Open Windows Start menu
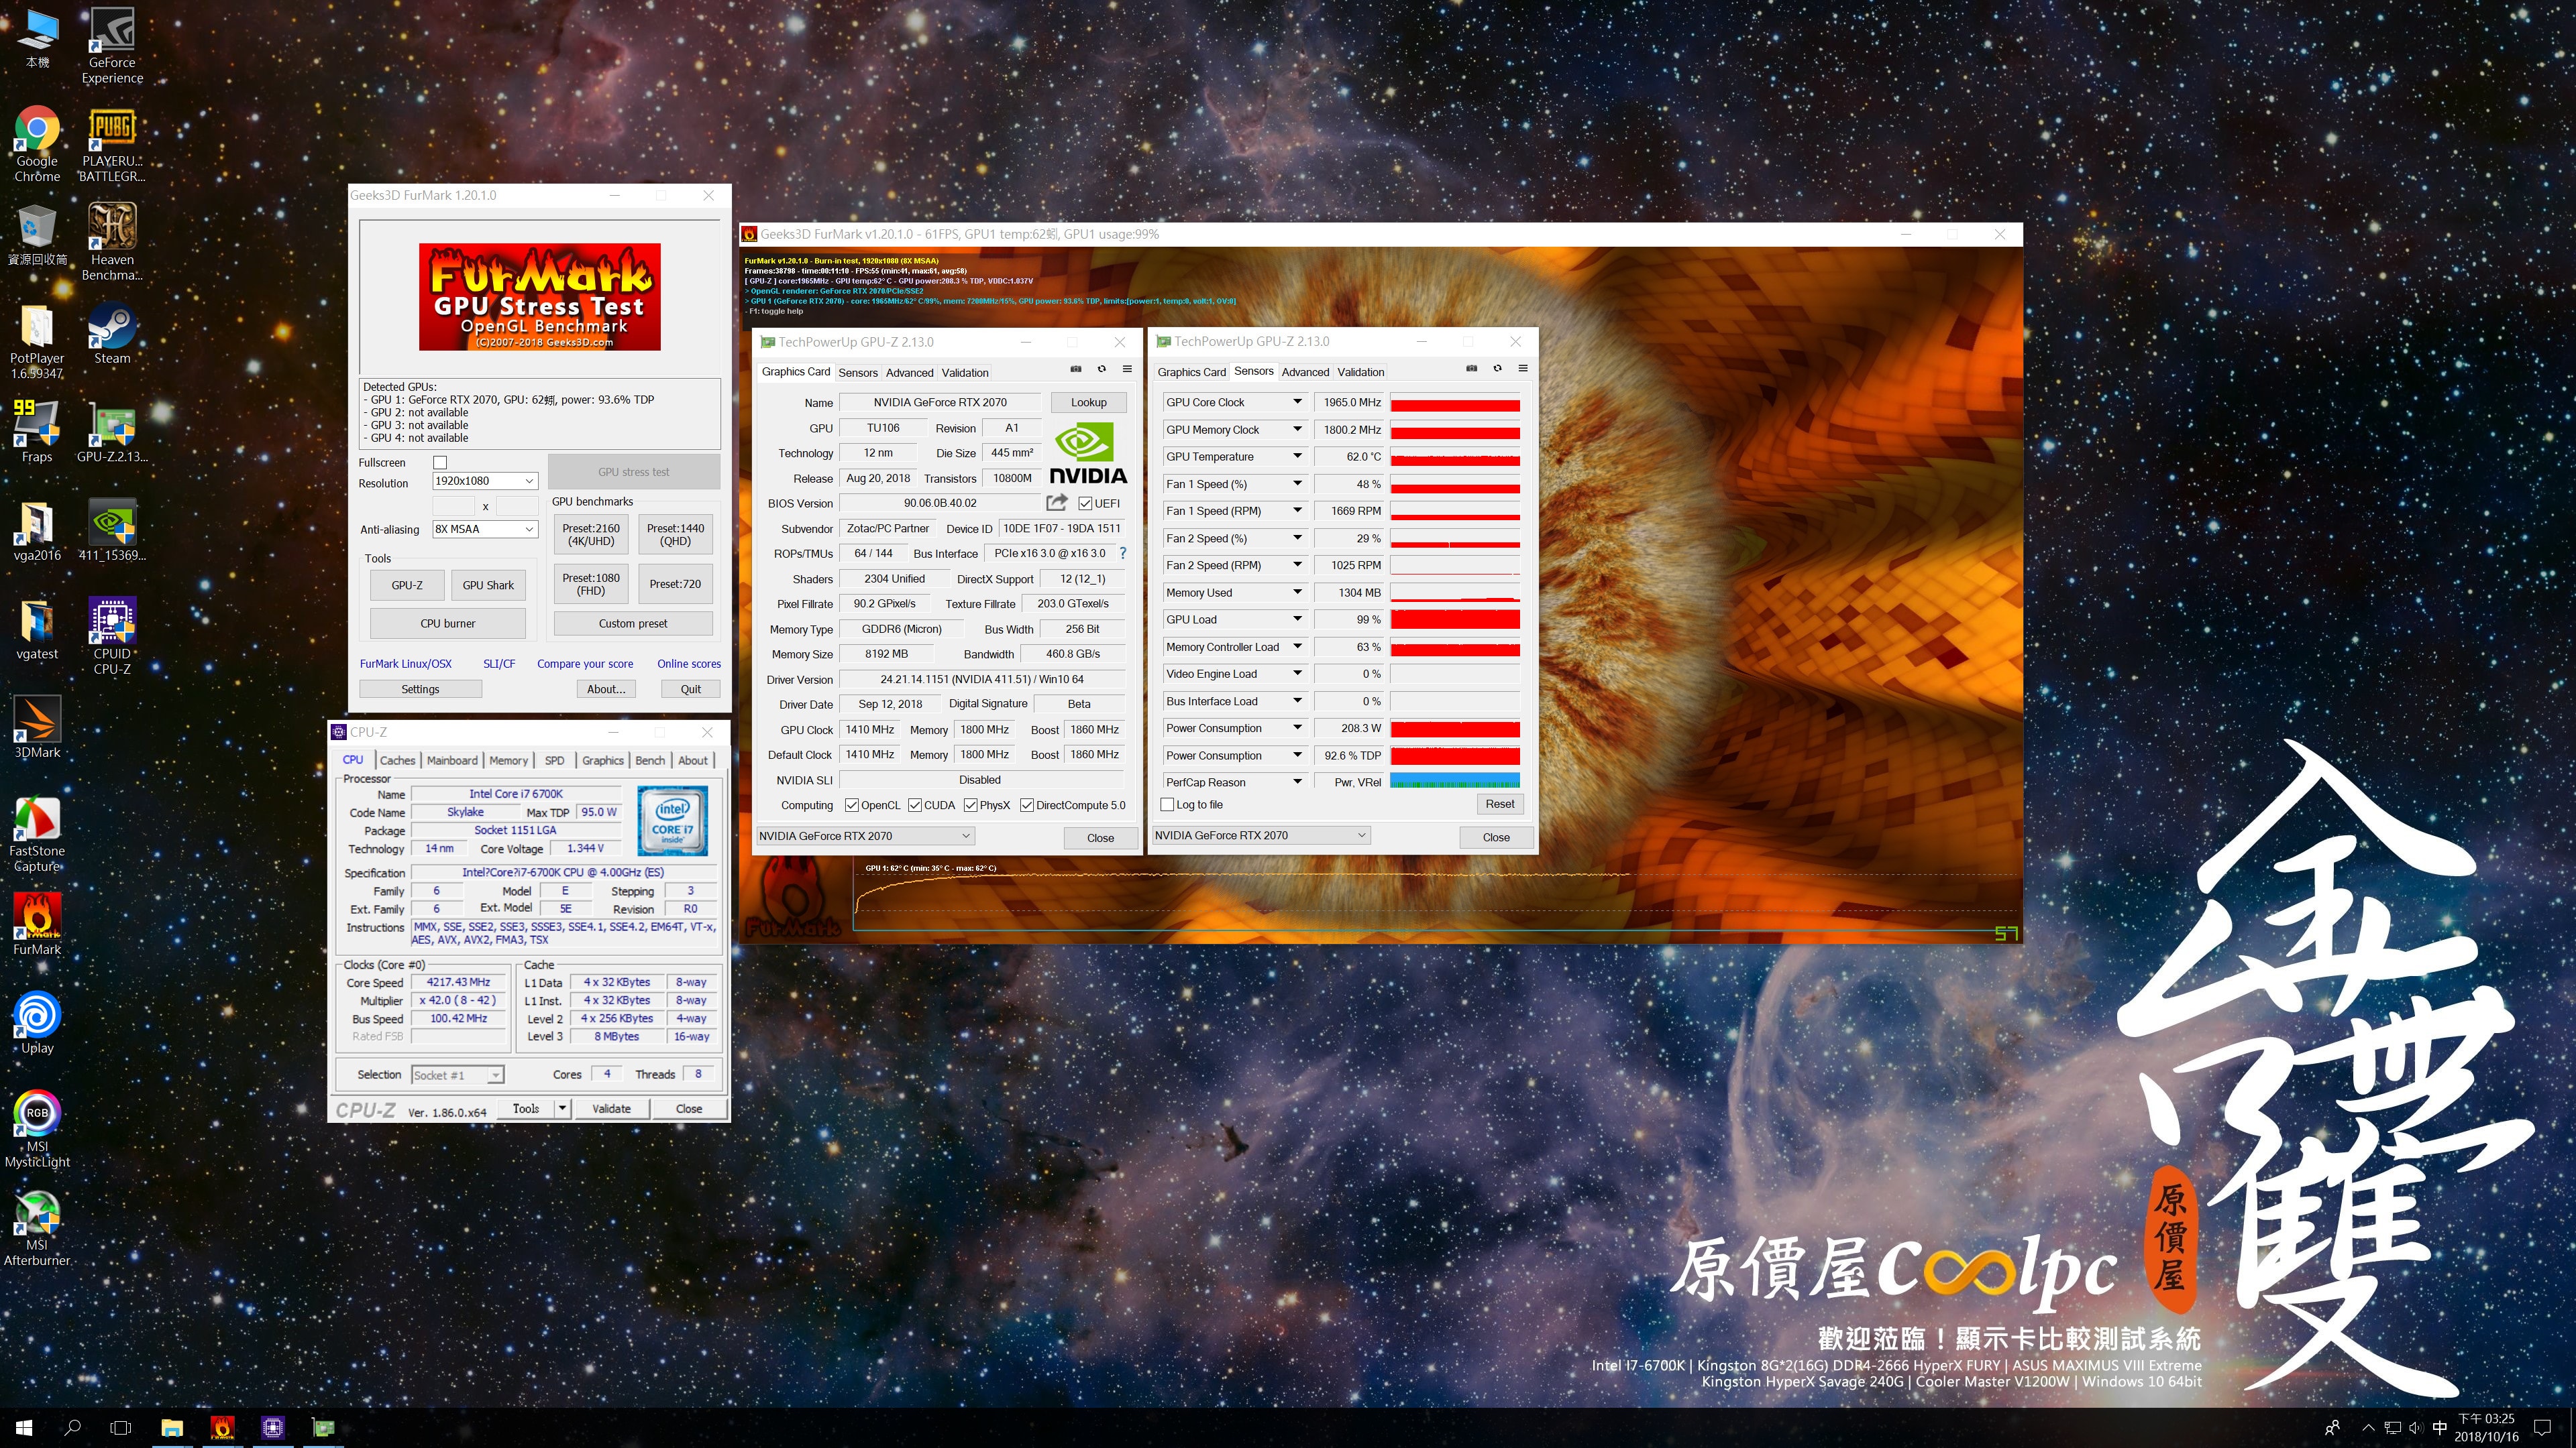 pyautogui.click(x=24, y=1428)
